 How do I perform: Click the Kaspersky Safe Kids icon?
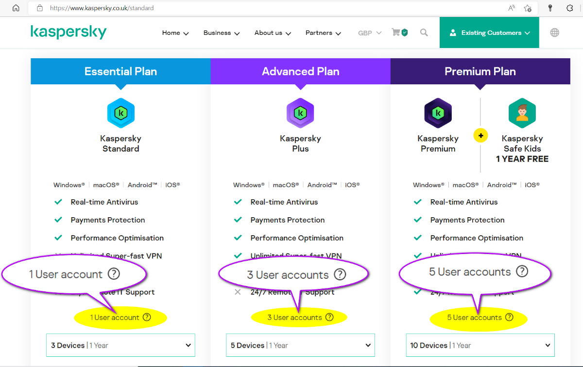pos(522,113)
